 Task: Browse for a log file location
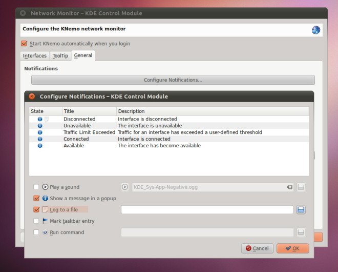[301, 209]
